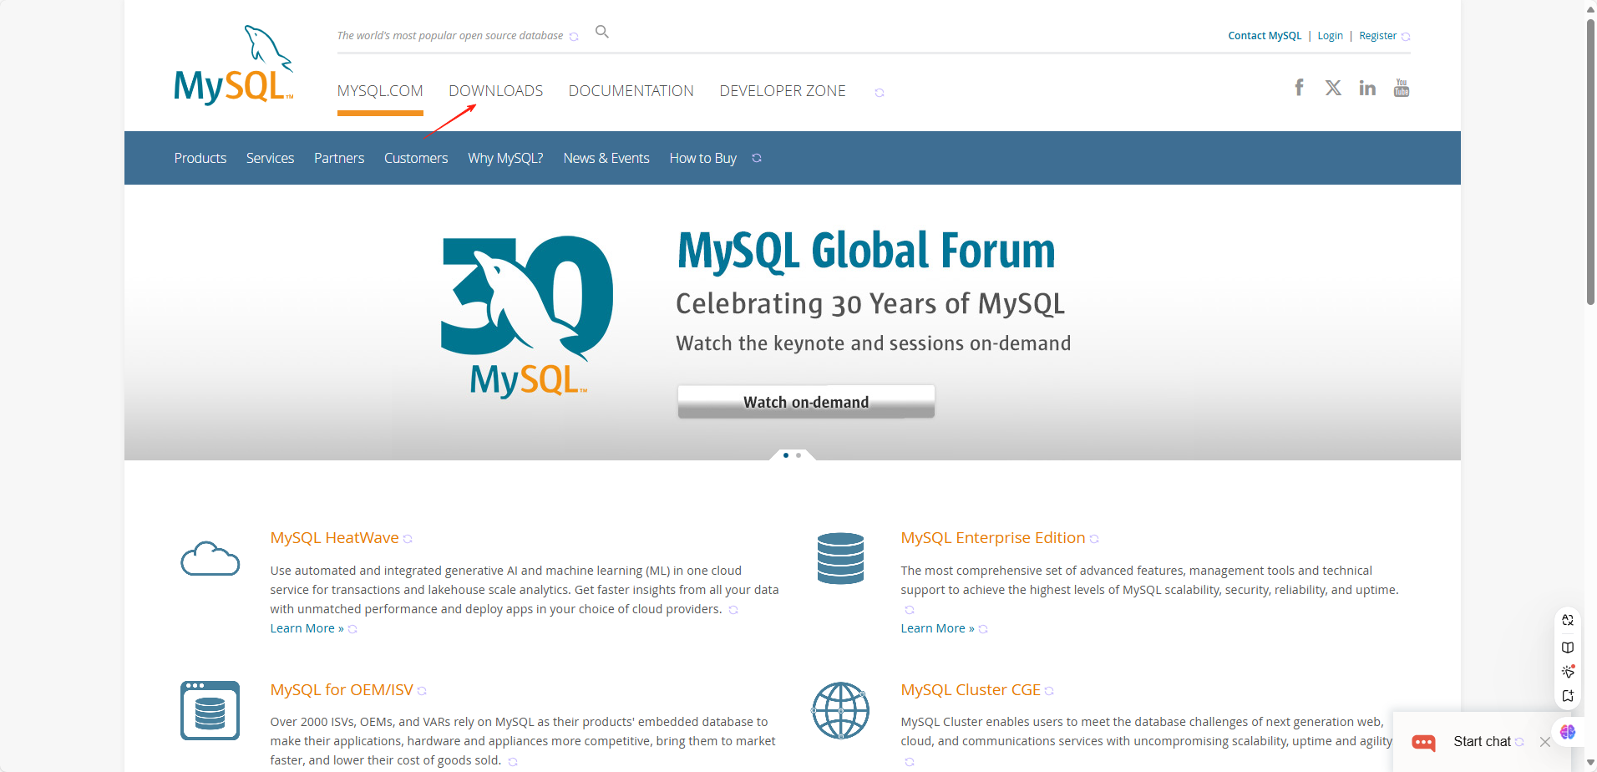Switch to the DOWNLOADS tab
The height and width of the screenshot is (772, 1597).
pos(496,91)
